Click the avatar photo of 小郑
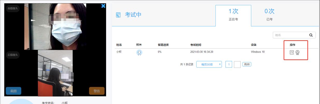Viewport: 320px width, 104px height. pos(140,53)
